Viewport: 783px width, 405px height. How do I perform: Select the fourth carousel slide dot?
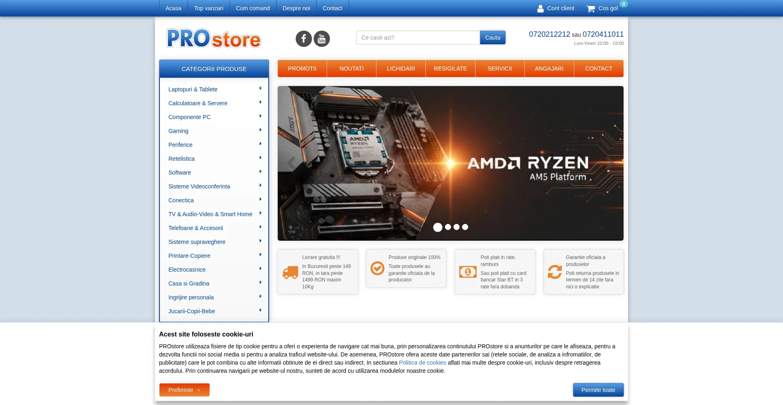pyautogui.click(x=465, y=227)
